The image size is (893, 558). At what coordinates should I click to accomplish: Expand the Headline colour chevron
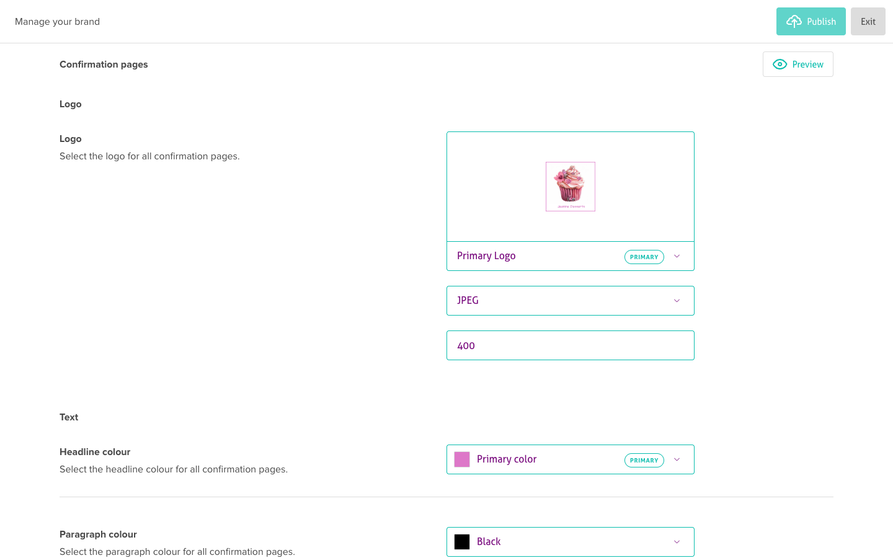click(677, 459)
